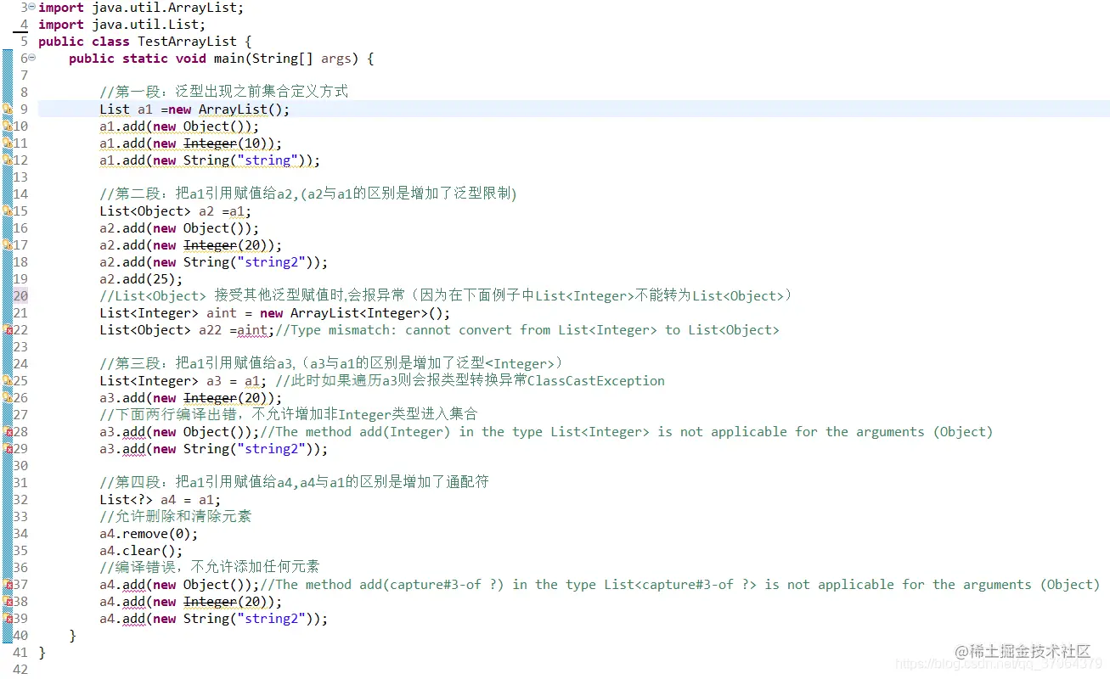Click the line "a2.add(new Integer(20));"

pyautogui.click(x=191, y=245)
